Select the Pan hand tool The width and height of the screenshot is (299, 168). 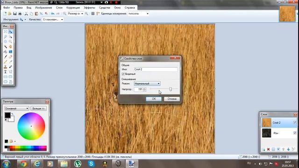(10, 47)
